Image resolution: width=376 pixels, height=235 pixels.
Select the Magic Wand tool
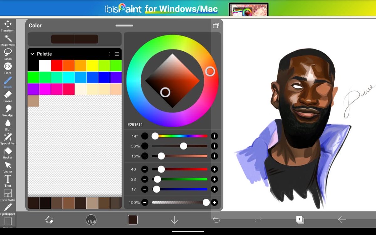(x=8, y=40)
